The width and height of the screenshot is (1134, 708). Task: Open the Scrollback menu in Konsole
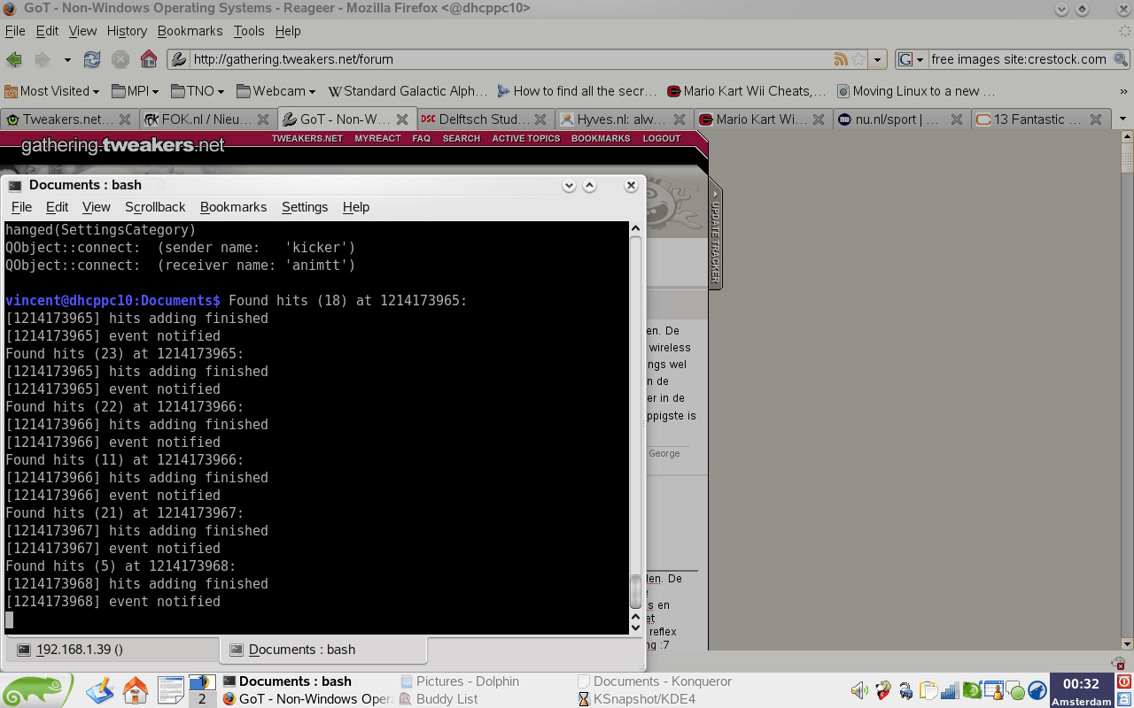pos(155,207)
